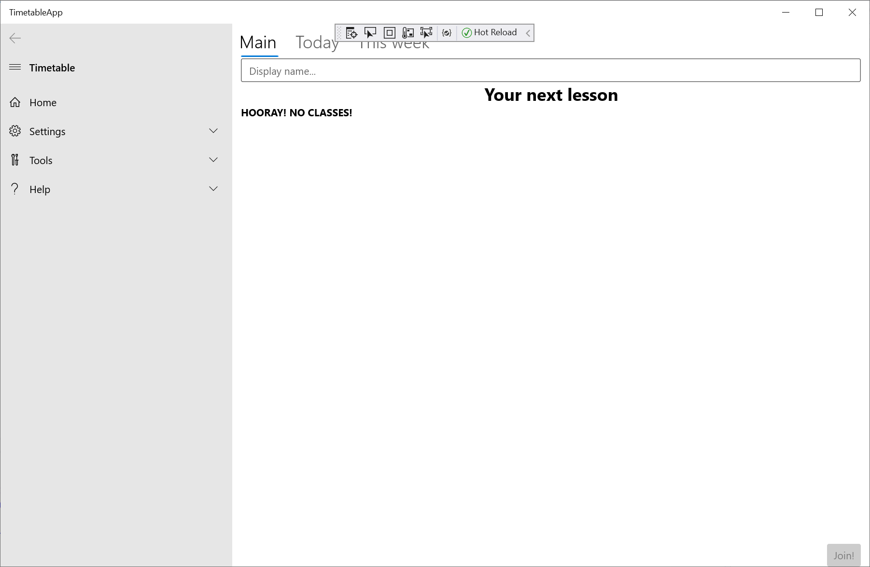Viewport: 870px width, 567px height.
Task: Click the Tools wrench icon
Action: tap(15, 160)
